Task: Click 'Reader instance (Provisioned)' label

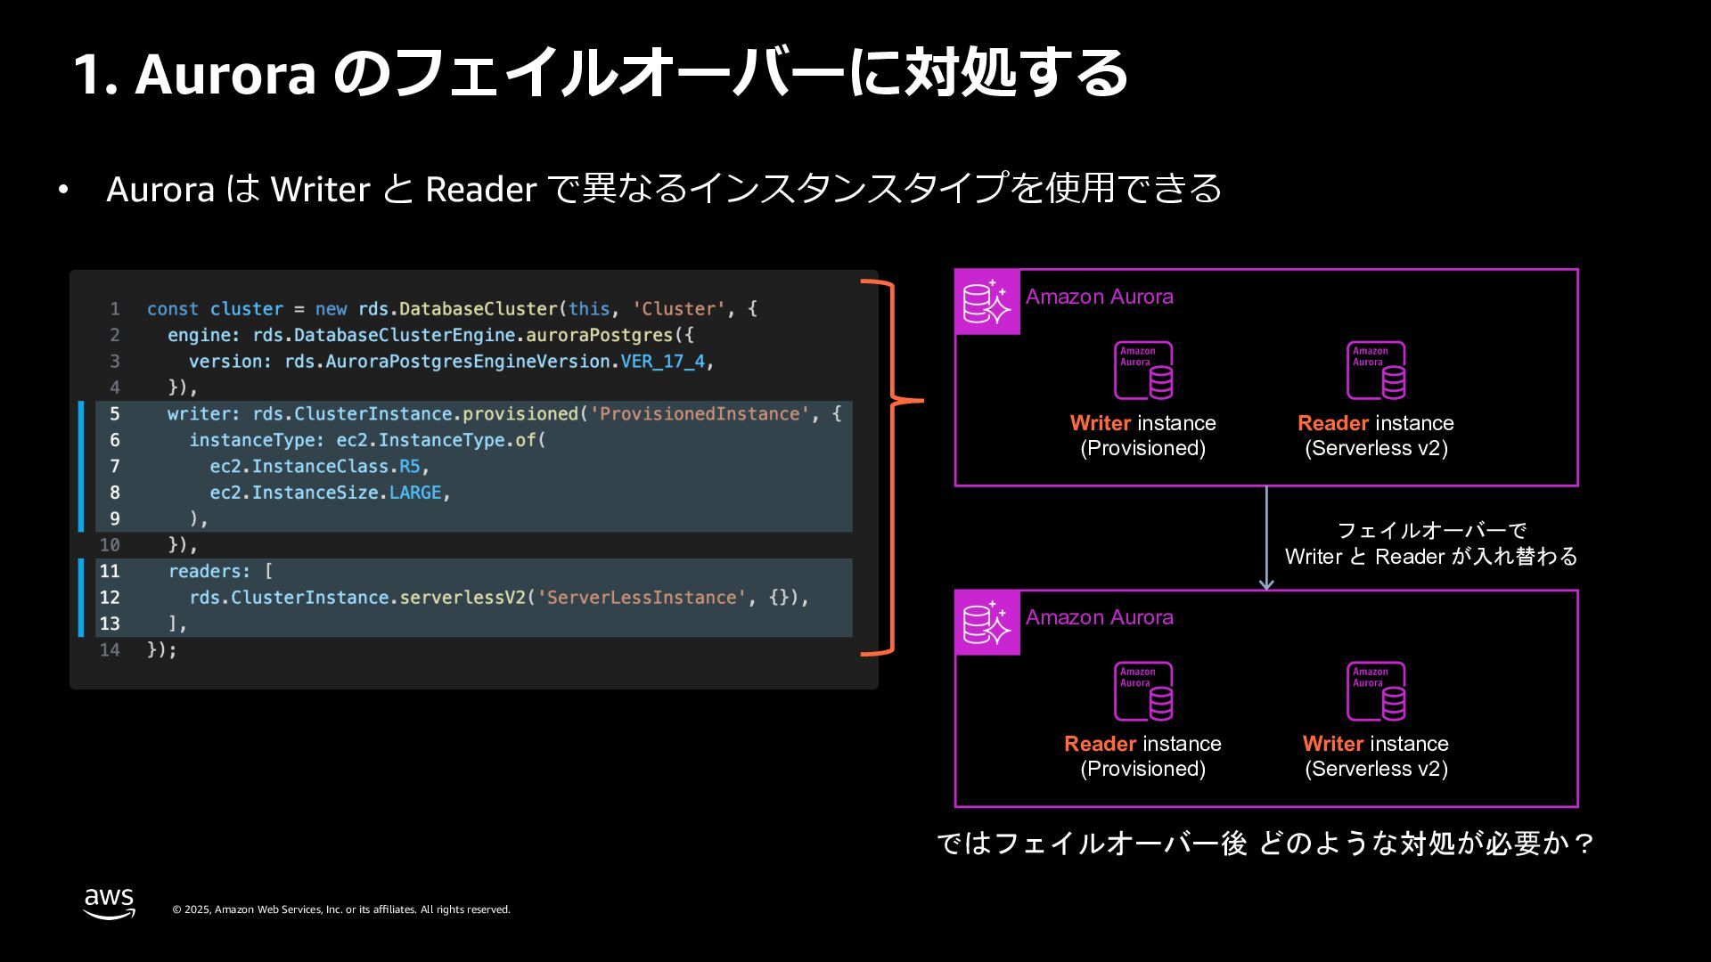Action: [x=1143, y=756]
